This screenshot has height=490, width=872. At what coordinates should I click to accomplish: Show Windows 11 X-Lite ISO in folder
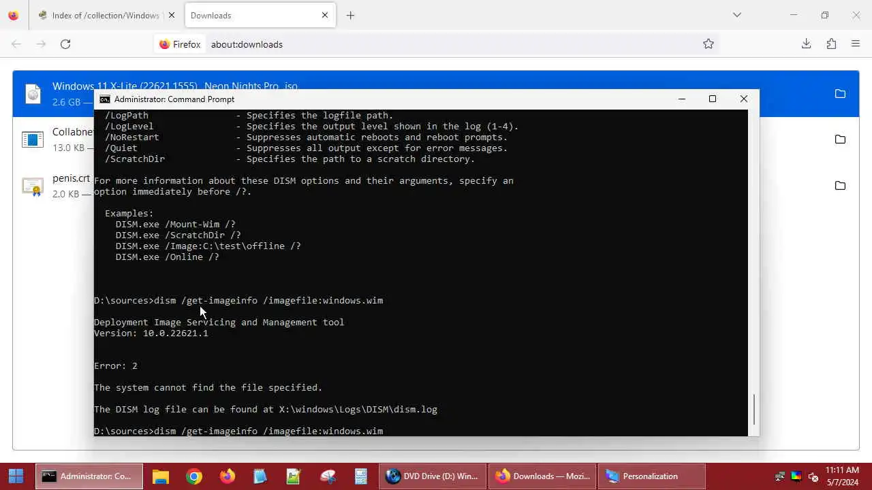(840, 94)
